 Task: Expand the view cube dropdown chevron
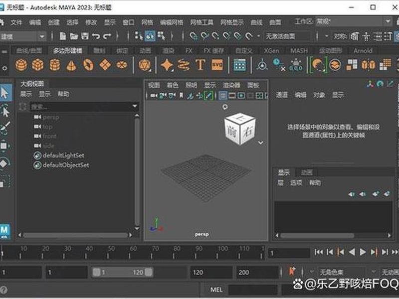coord(260,143)
